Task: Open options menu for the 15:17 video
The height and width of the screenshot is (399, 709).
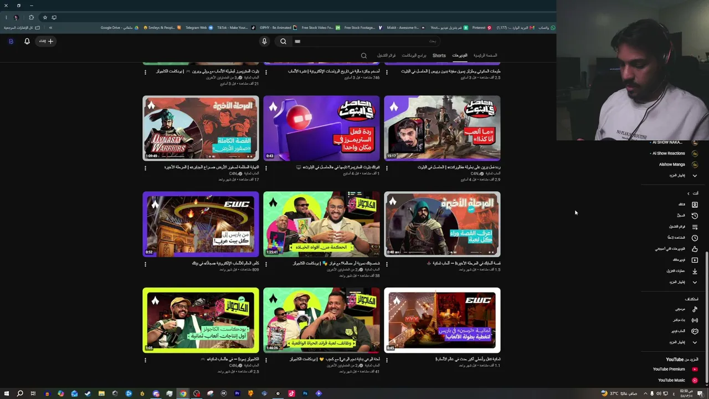Action: coord(387,168)
